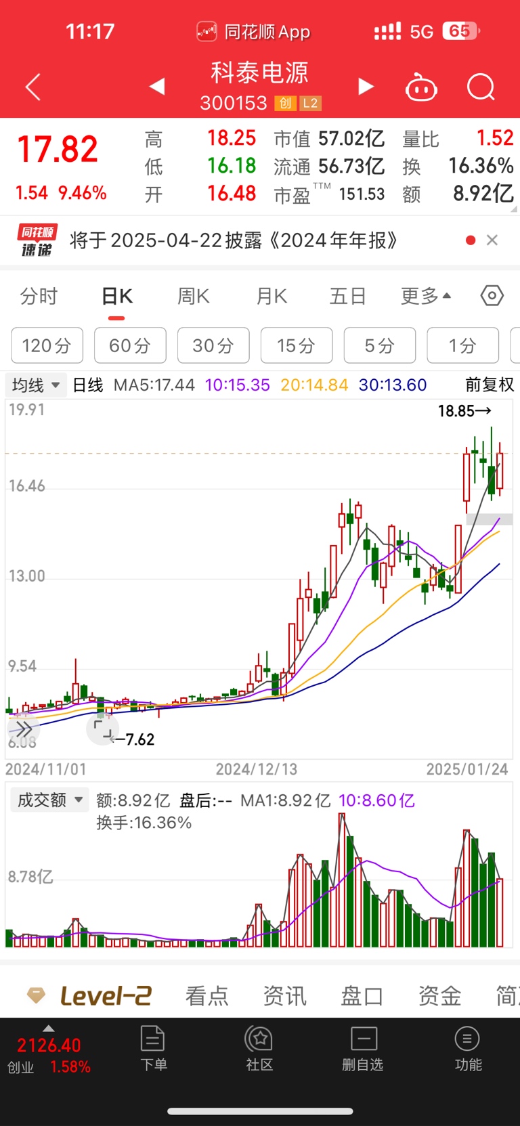The height and width of the screenshot is (1126, 520).
Task: Tap the 量比 1.52 value
Action: click(458, 139)
